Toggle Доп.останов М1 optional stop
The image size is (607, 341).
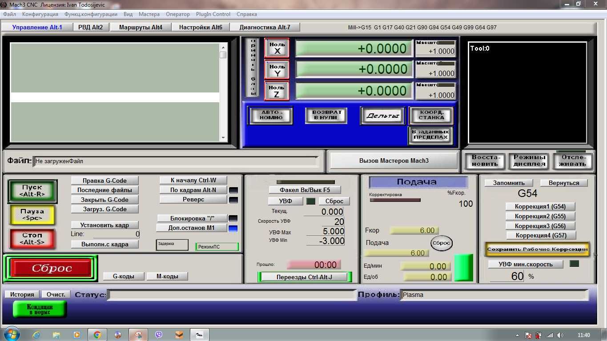[192, 228]
